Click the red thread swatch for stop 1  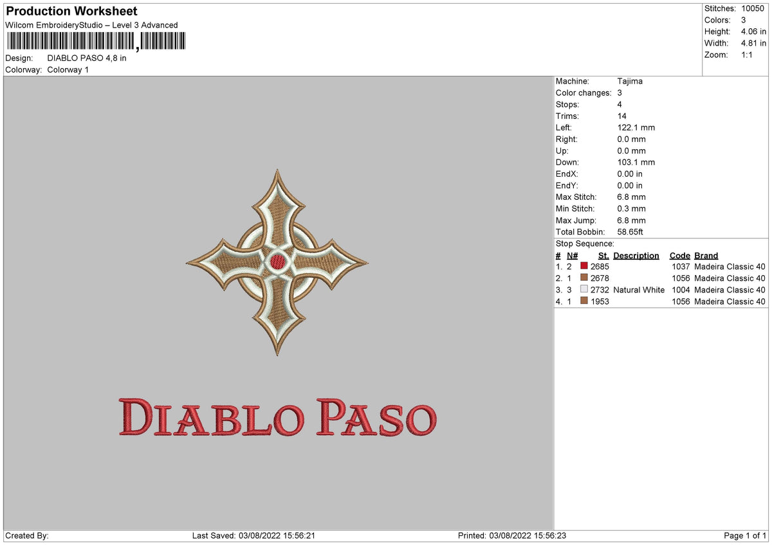tap(584, 266)
